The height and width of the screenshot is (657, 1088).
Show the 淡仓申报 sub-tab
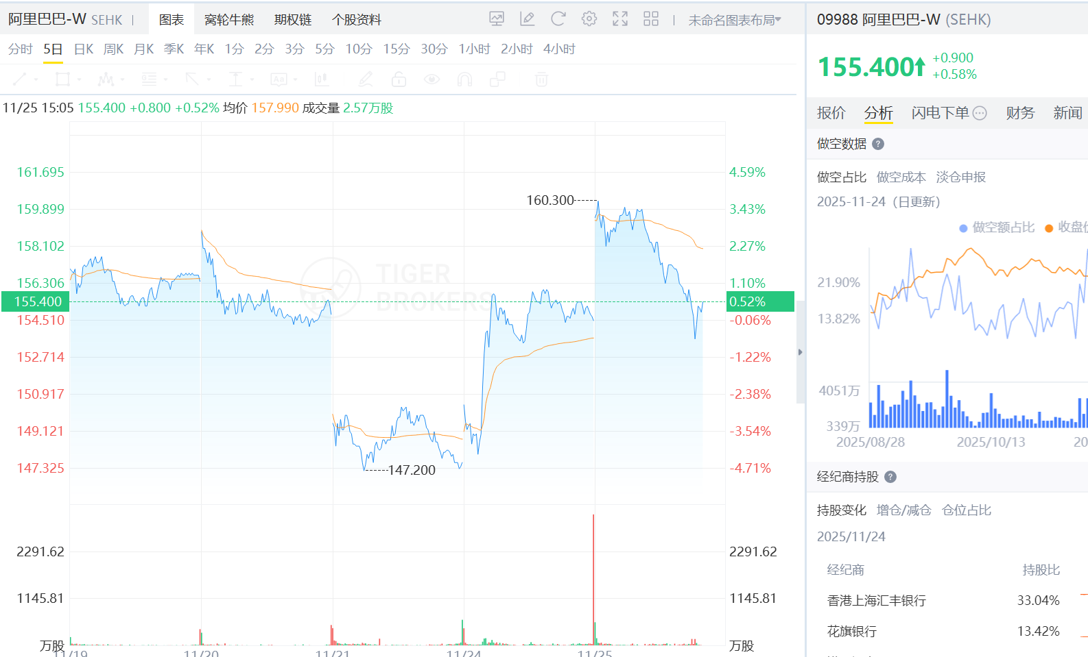(x=961, y=177)
